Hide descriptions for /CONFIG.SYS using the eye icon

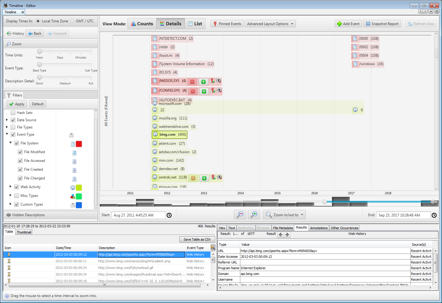pyautogui.click(x=219, y=91)
